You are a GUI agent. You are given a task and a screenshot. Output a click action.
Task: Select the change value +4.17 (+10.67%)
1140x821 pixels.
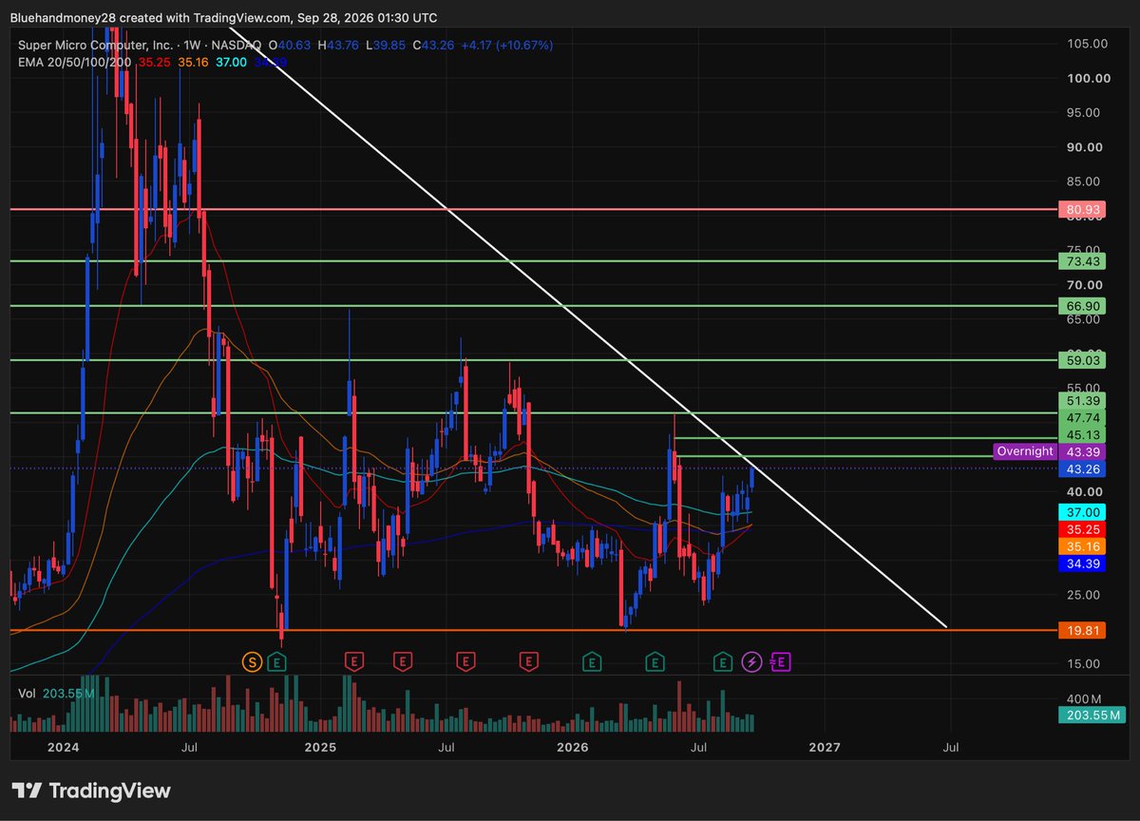click(506, 45)
